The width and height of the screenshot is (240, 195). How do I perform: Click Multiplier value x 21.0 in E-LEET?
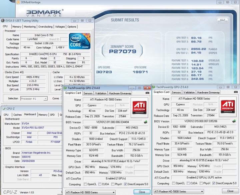33,81
